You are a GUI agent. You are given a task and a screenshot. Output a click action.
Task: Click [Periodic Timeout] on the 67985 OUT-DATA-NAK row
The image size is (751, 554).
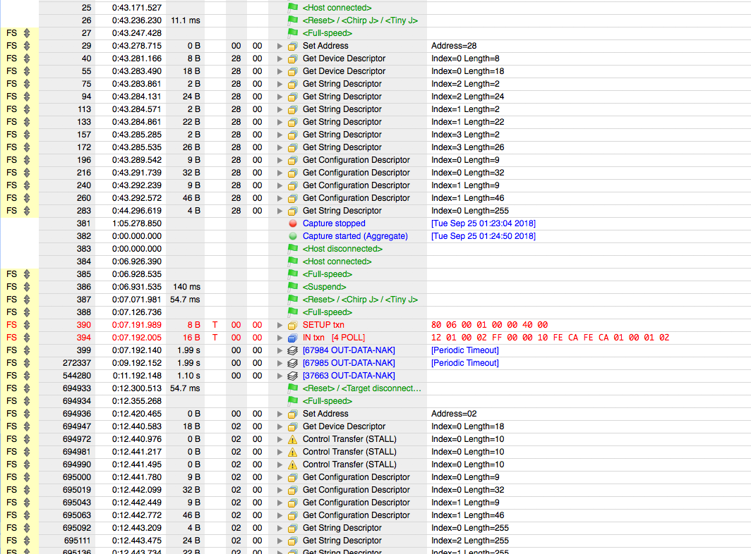click(x=464, y=363)
